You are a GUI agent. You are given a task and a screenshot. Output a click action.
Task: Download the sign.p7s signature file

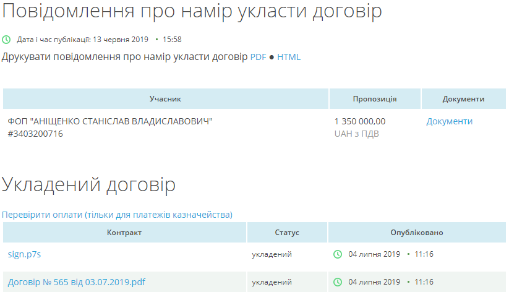[24, 254]
